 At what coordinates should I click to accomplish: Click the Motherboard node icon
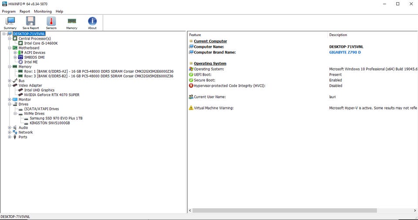tap(15, 48)
